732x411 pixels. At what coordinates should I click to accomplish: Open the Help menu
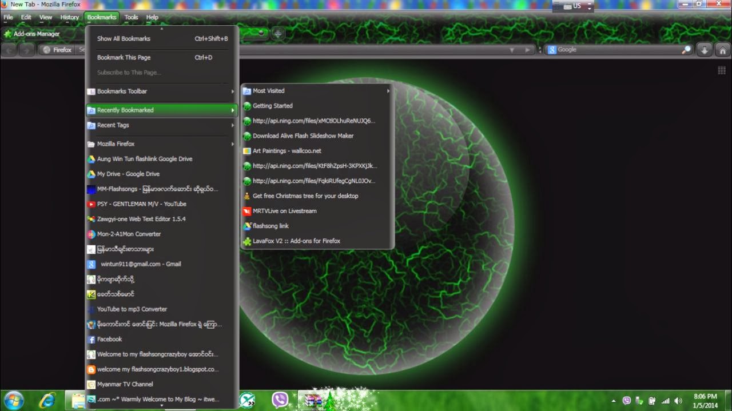coord(152,17)
